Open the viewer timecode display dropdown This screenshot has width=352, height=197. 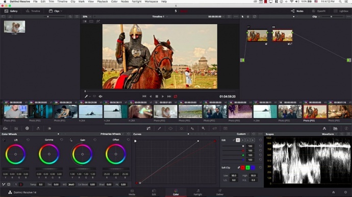pyautogui.click(x=216, y=17)
